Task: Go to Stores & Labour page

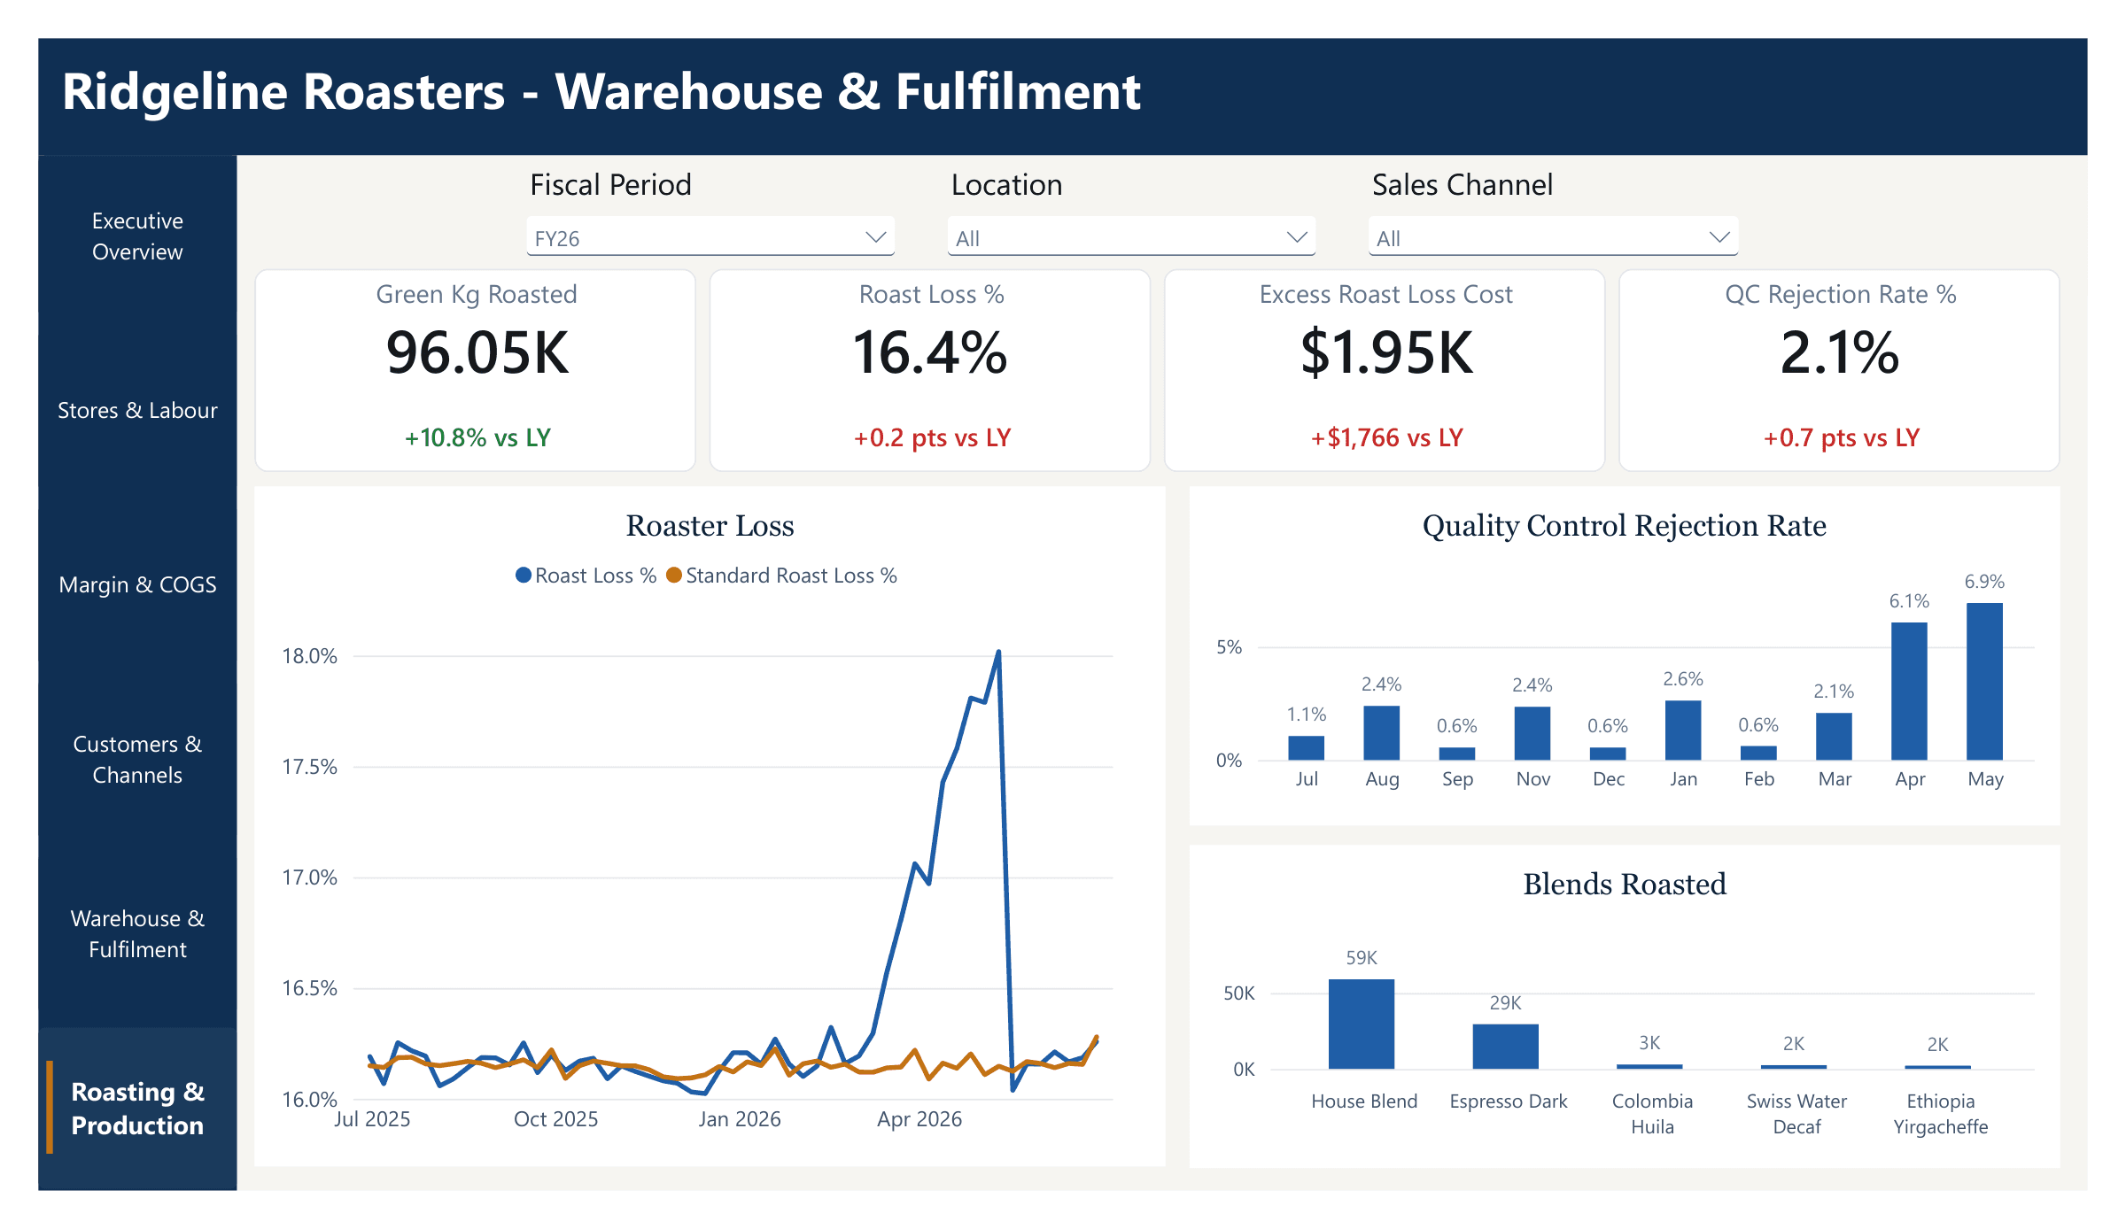Action: [x=137, y=410]
